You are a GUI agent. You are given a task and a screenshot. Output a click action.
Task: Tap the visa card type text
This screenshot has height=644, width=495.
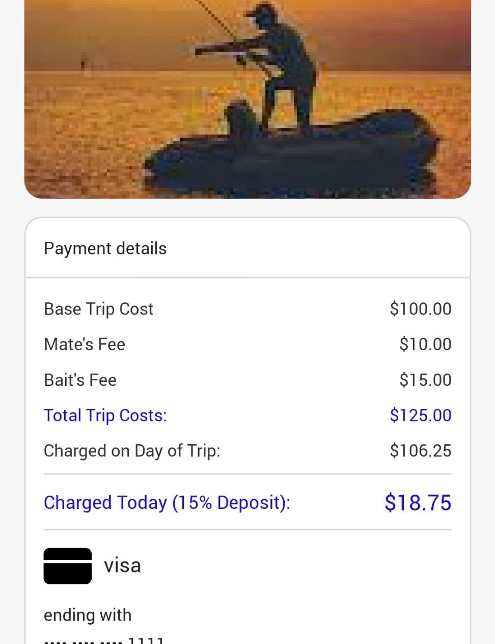122,565
